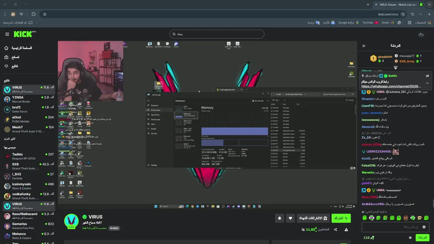Viewport: 434px width, 244px height.
Task: Open iceinmyvein Slots & Casino channel
Action: (x=29, y=186)
